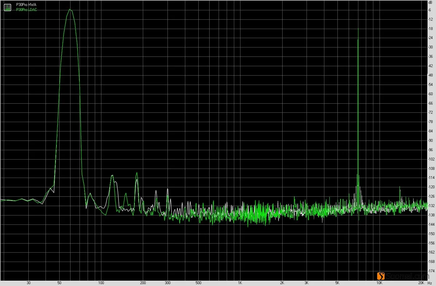Click the 100 frequency axis label
Image resolution: width=436 pixels, height=286 pixels.
[x=101, y=283]
